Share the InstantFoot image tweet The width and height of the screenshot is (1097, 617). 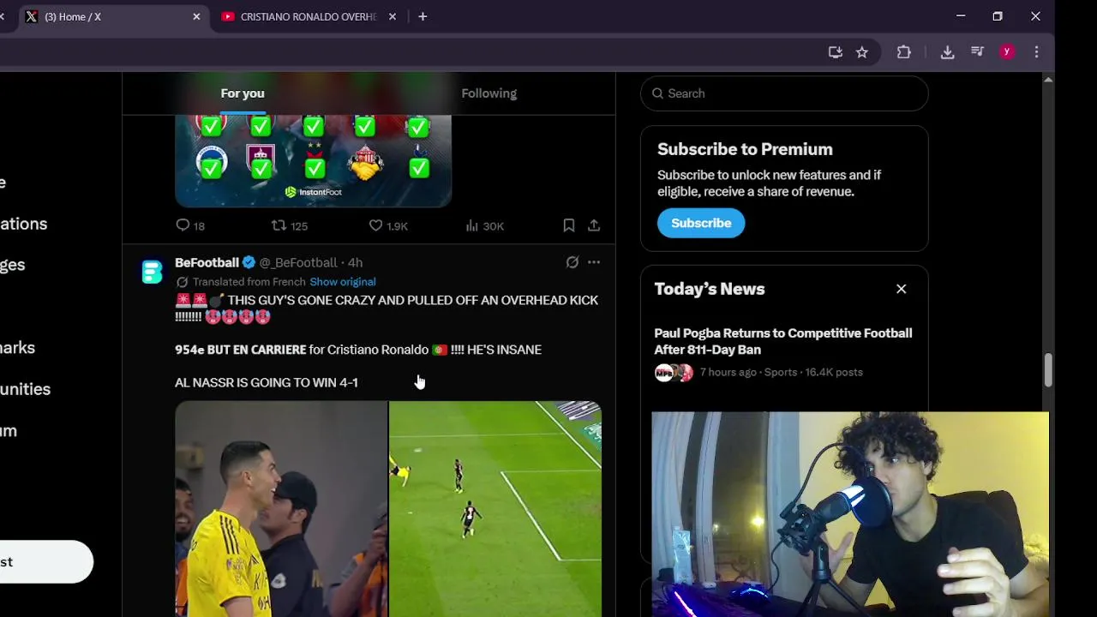(594, 225)
